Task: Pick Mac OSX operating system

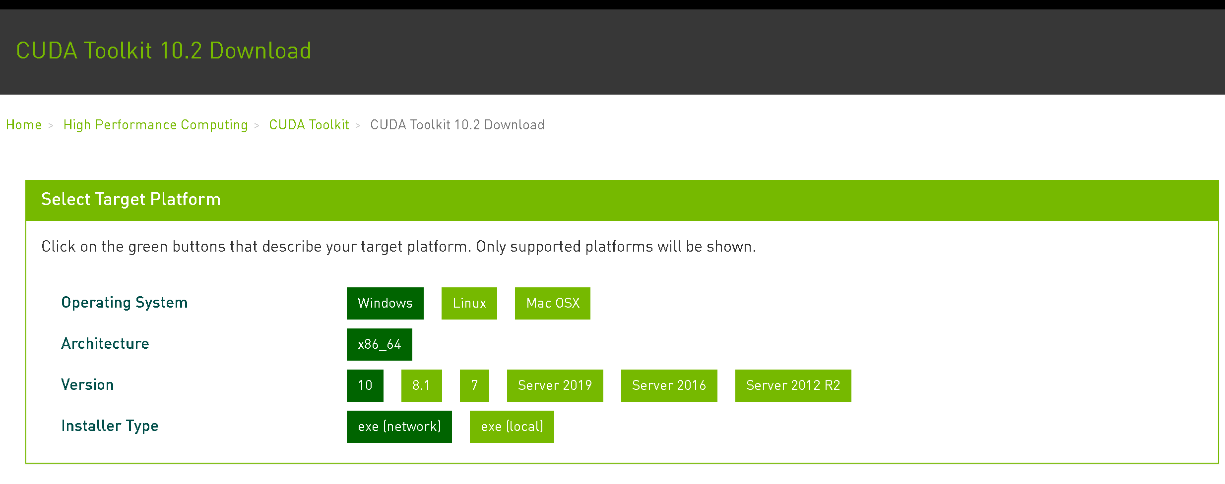Action: pyautogui.click(x=553, y=303)
